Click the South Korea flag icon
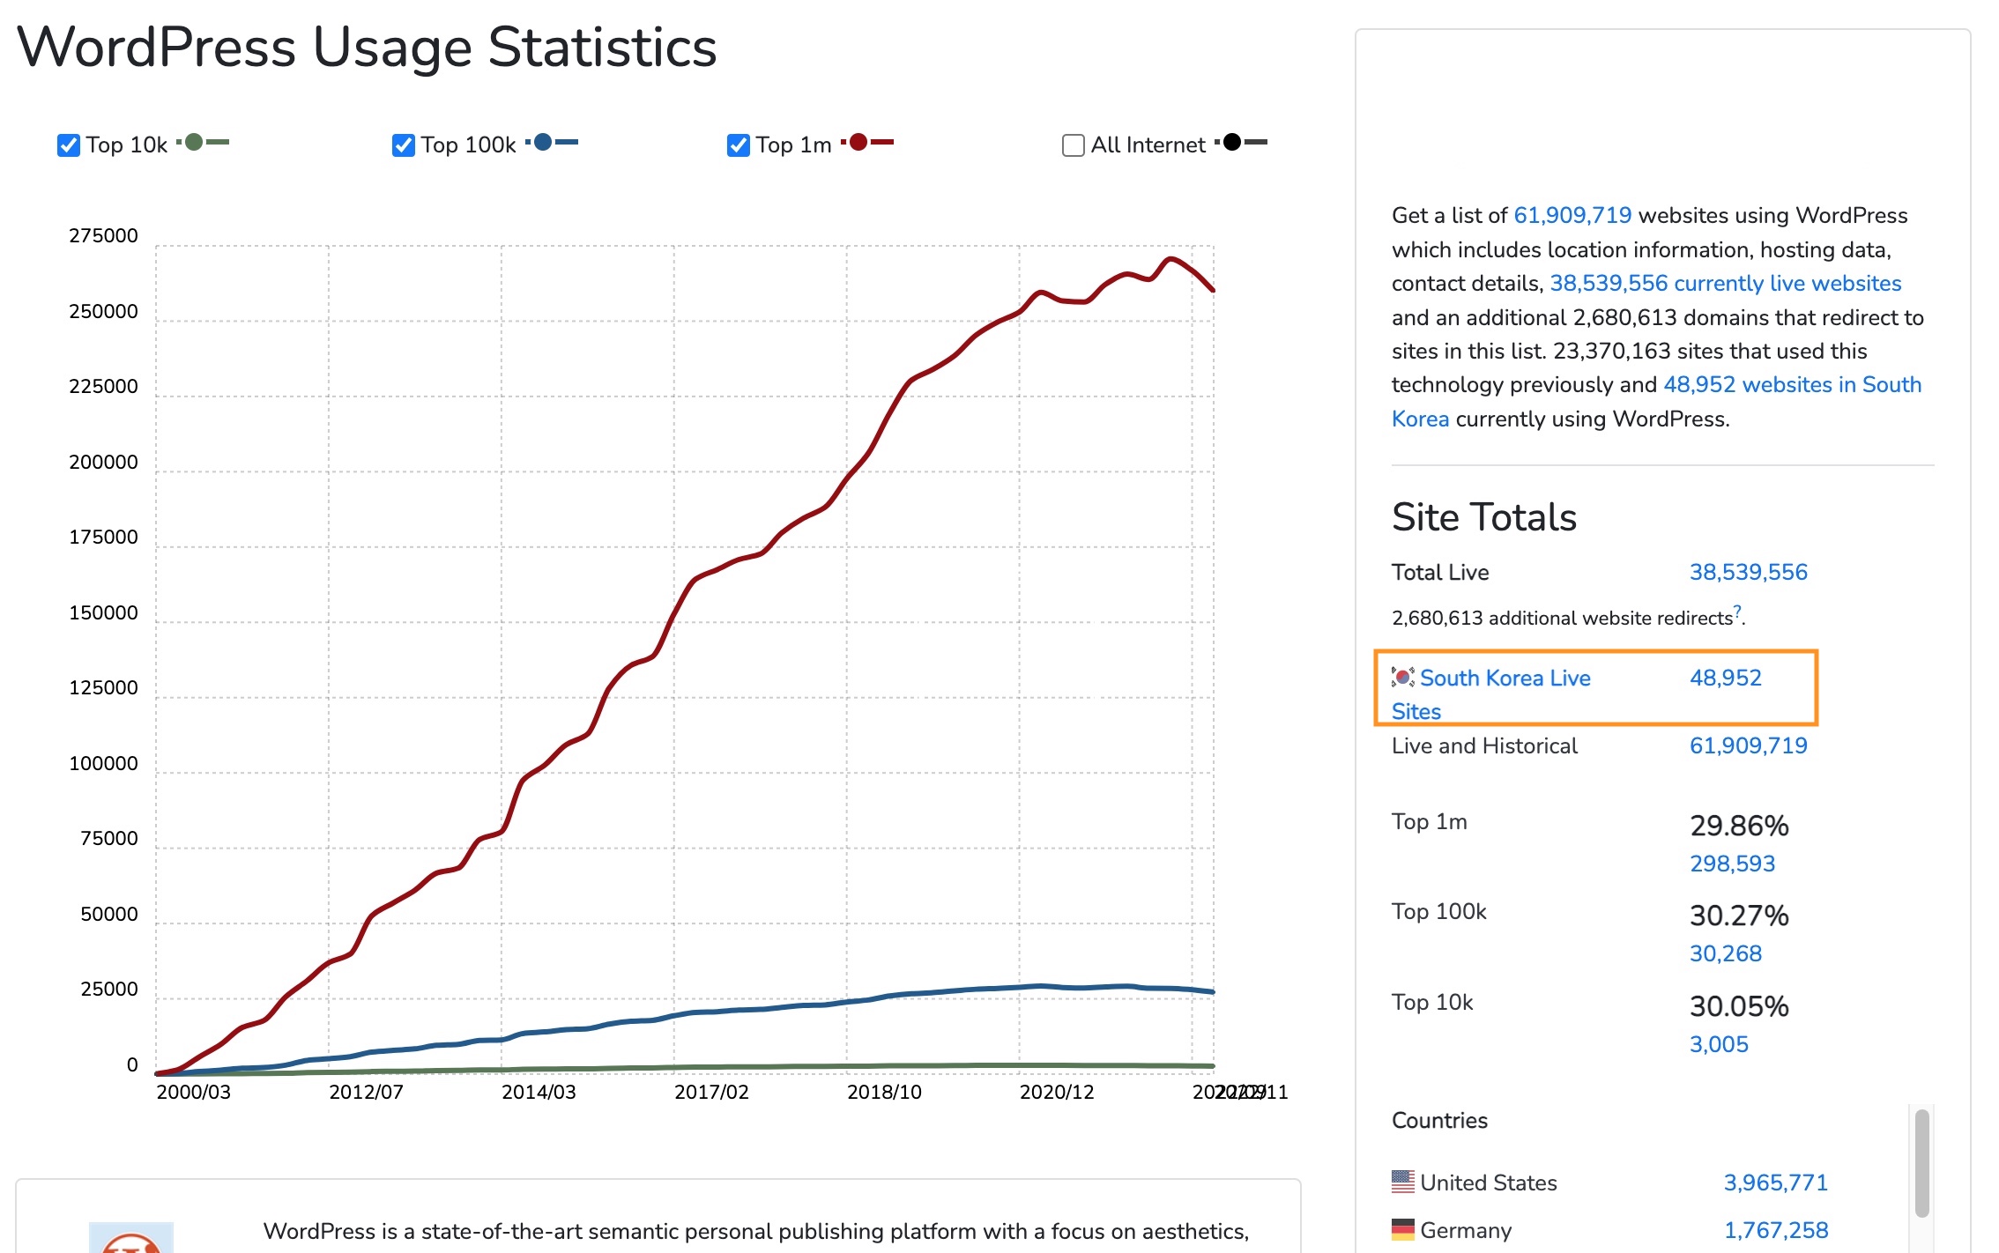This screenshot has width=1999, height=1253. pyautogui.click(x=1402, y=677)
